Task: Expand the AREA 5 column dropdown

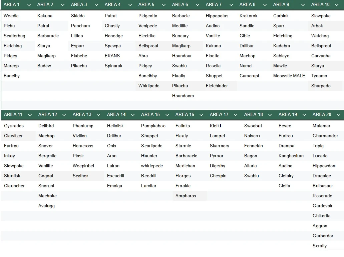Action: click(x=164, y=5)
